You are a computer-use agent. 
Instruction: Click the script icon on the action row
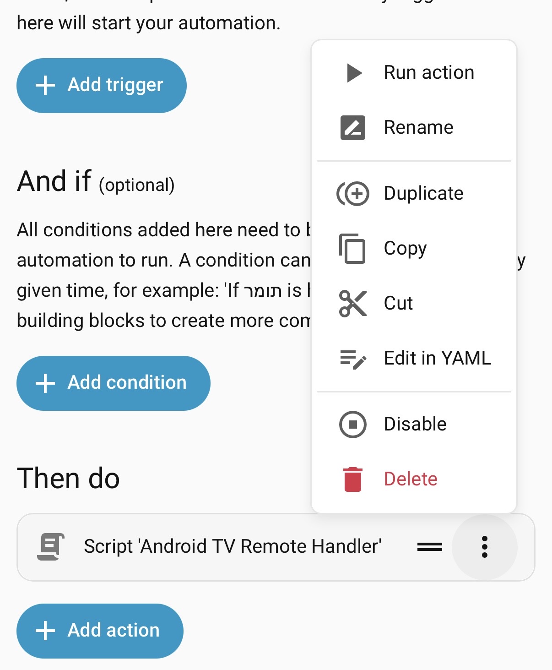[x=50, y=546]
